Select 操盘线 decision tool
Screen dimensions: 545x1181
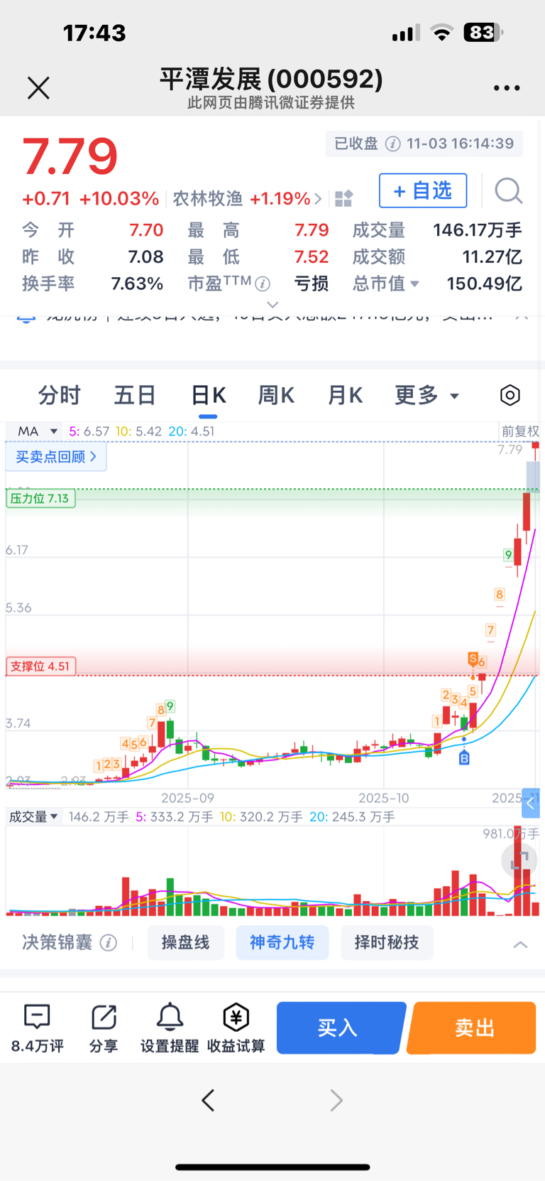pos(185,943)
